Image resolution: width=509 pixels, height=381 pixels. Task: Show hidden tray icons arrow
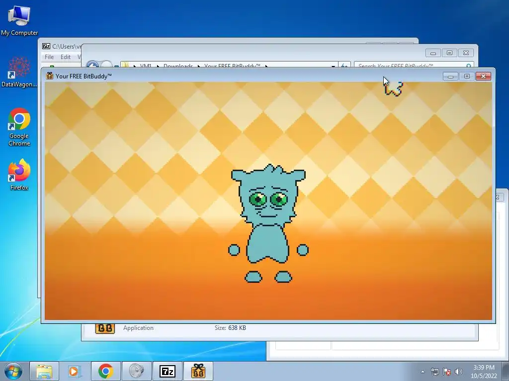(x=423, y=372)
